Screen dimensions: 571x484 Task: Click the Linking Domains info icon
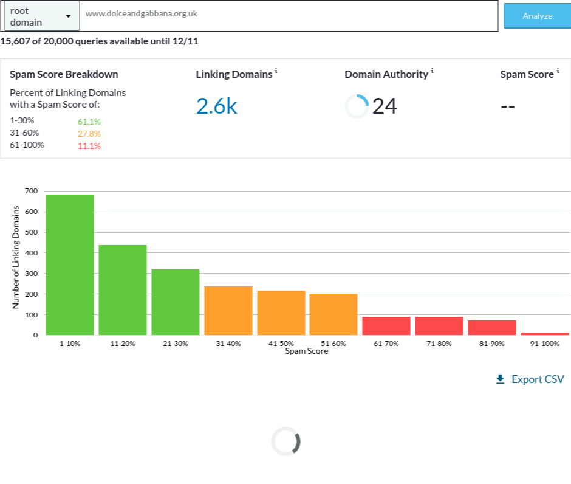[276, 71]
